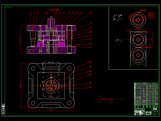Select the 174.4 strip width dimension
This screenshot has width=161, height=121.
pos(138,29)
